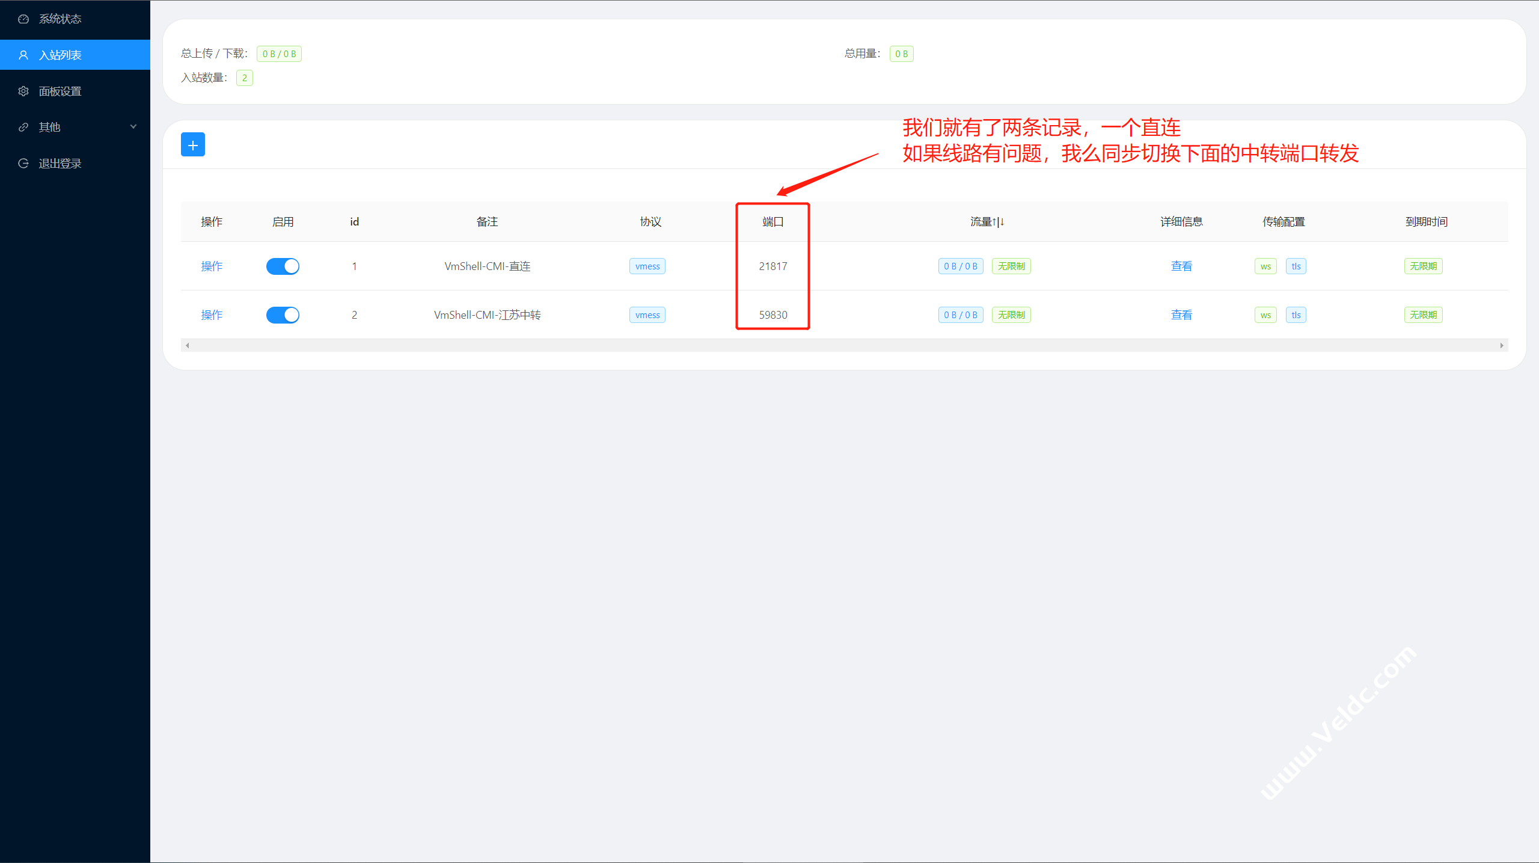
Task: Click the dashboard icon beside 系统状态
Action: (x=23, y=19)
